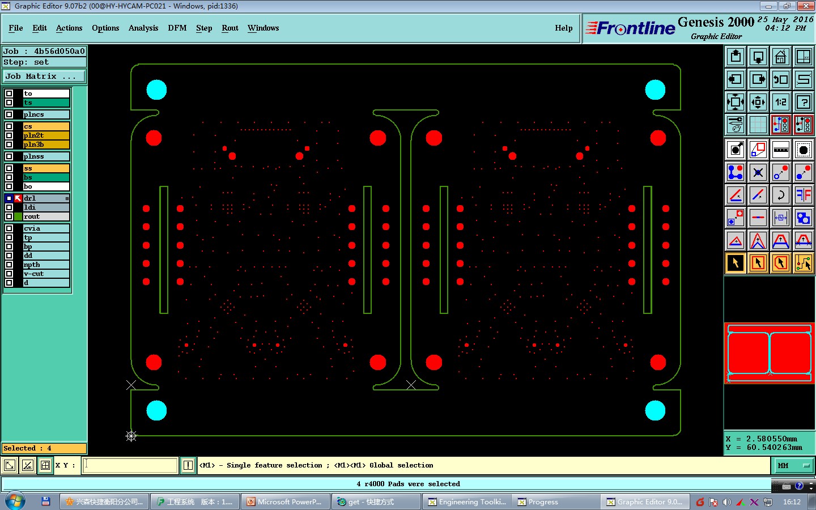Click the Selected : 4 indicator
The height and width of the screenshot is (510, 816).
44,448
